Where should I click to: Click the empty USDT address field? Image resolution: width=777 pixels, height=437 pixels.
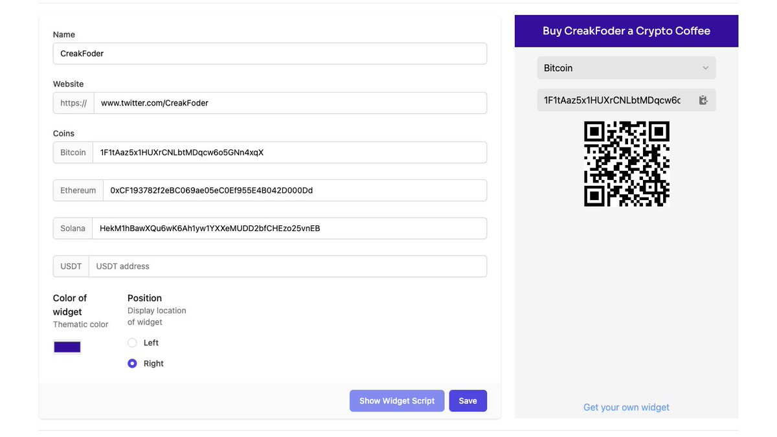287,266
